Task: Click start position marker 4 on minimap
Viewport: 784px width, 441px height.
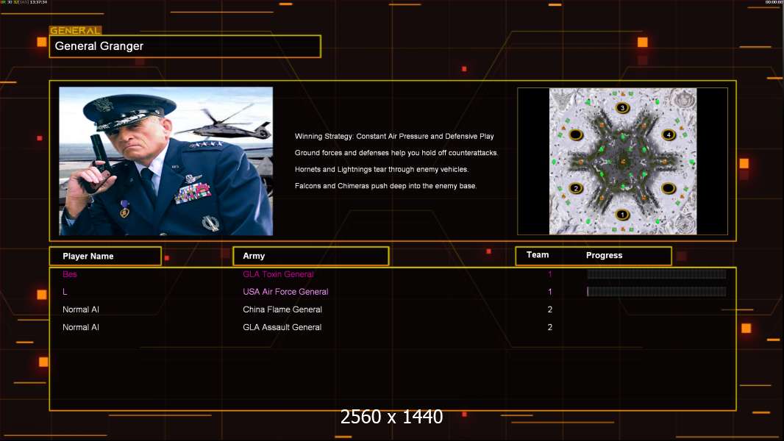Action: click(x=669, y=135)
